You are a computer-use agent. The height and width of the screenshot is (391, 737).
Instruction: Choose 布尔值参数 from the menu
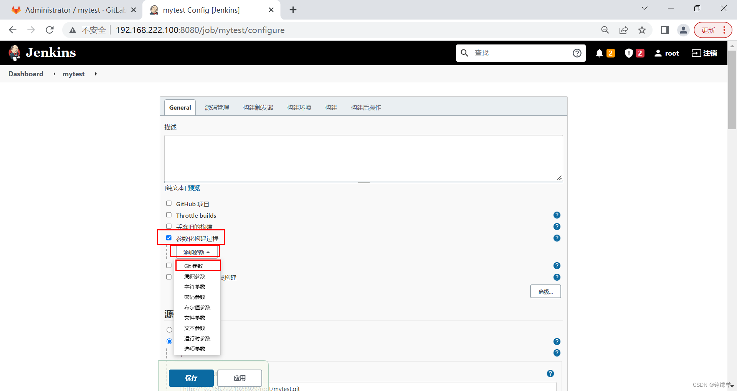[x=197, y=307]
